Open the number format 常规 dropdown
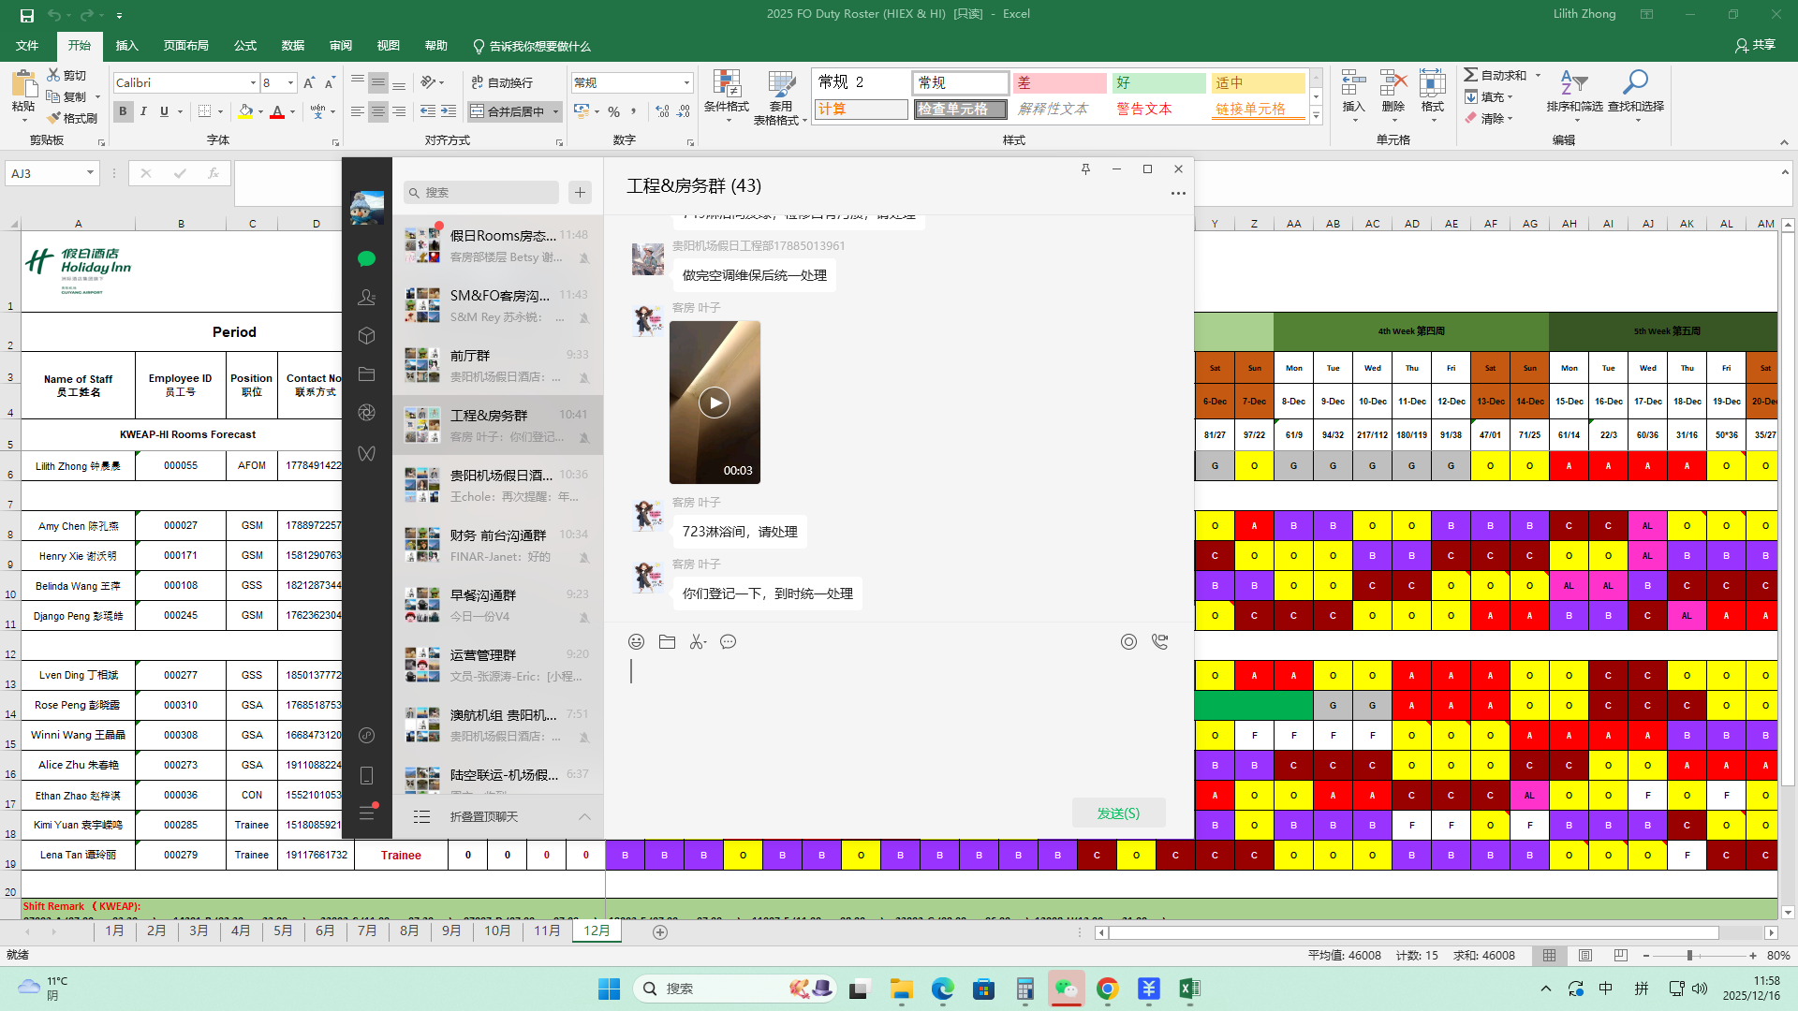The width and height of the screenshot is (1798, 1011). [686, 83]
